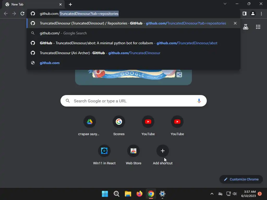Open notifications badge showing 3
The width and height of the screenshot is (267, 200).
point(260,194)
